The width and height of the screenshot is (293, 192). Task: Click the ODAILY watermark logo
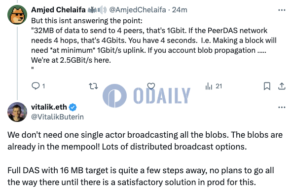coord(146,96)
